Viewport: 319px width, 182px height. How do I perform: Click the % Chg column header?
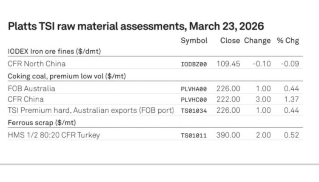pyautogui.click(x=288, y=41)
